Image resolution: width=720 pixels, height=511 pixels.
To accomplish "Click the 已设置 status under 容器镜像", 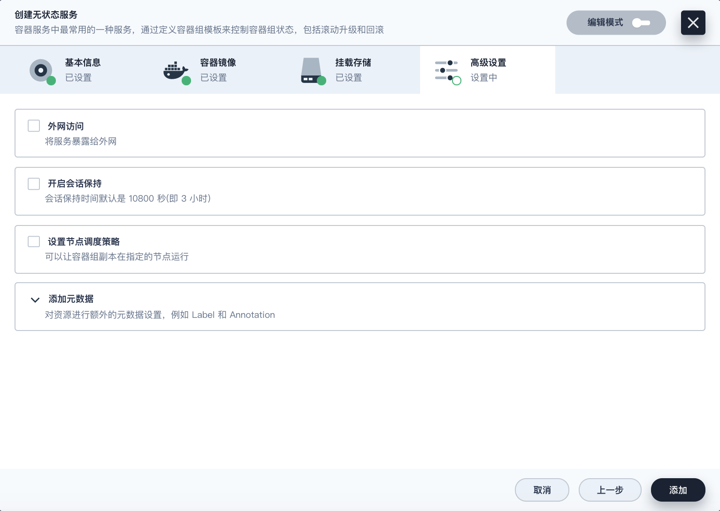I will point(214,77).
